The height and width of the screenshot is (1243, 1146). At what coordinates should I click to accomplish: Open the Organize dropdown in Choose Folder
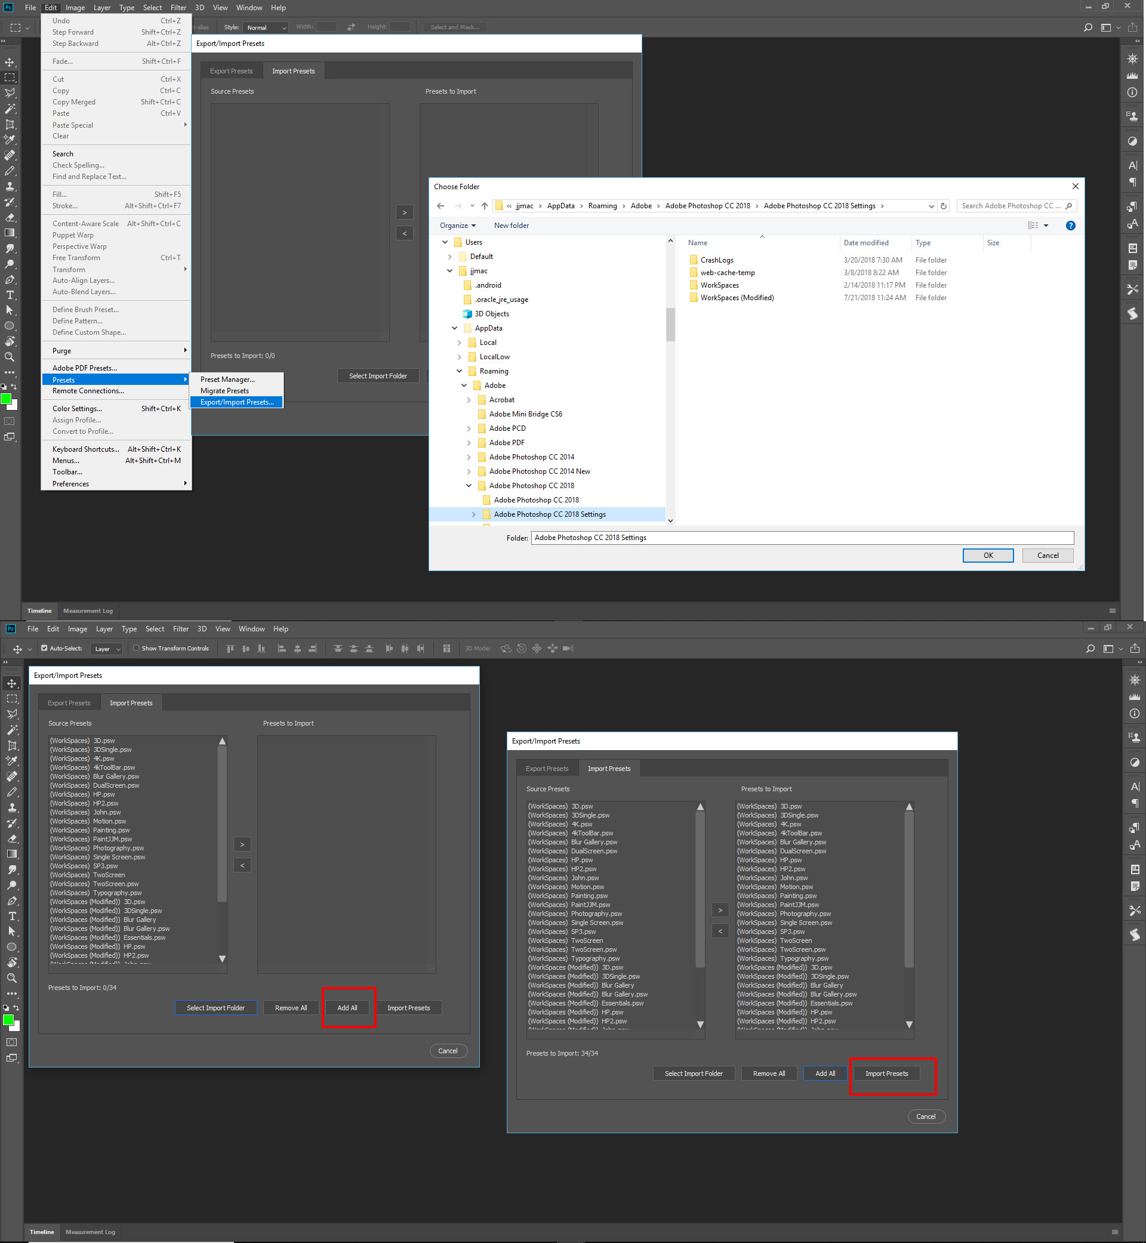(x=458, y=226)
